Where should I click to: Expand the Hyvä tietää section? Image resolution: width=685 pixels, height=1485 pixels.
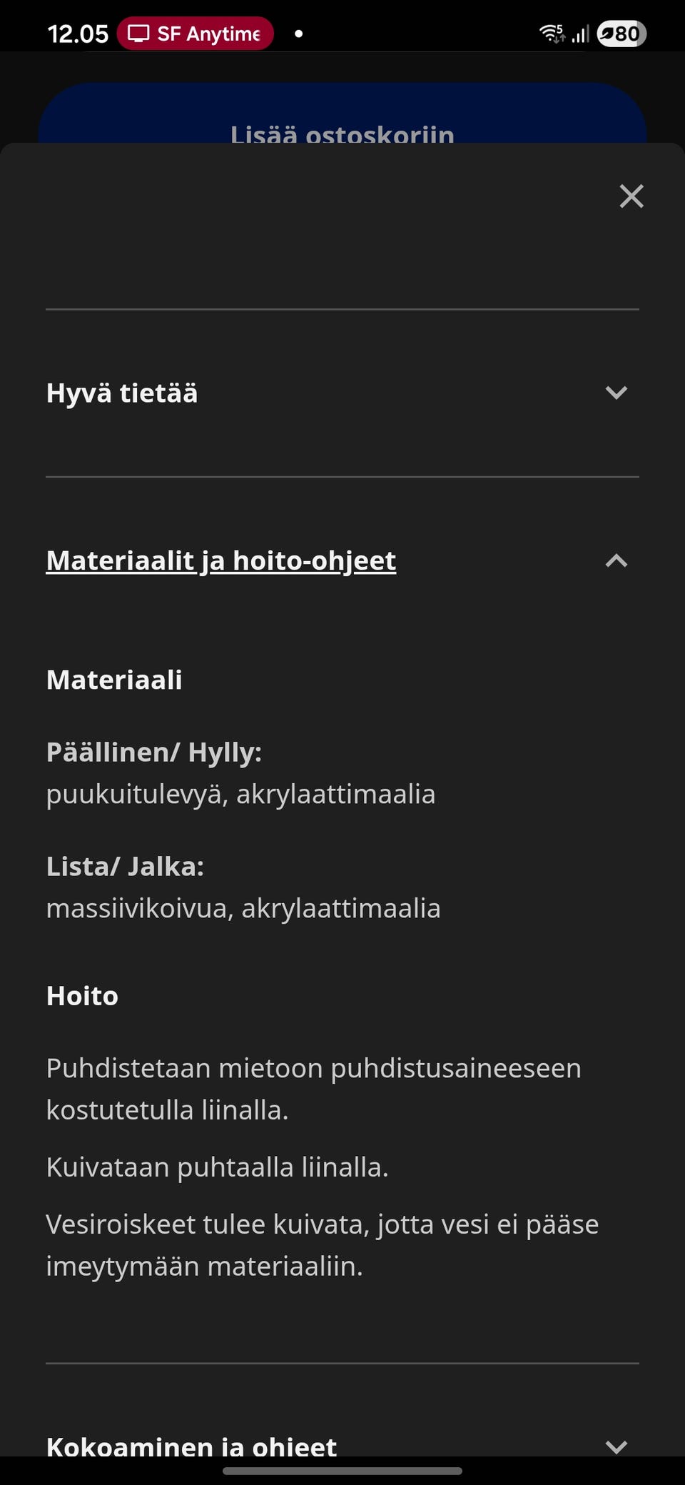[341, 393]
